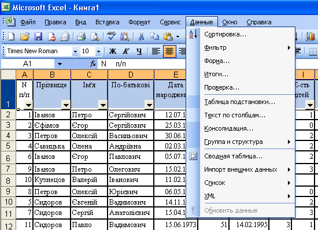Click the Cut scissors icon

141,36
